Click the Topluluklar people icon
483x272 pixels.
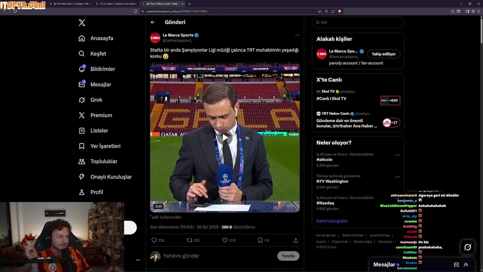pyautogui.click(x=82, y=161)
